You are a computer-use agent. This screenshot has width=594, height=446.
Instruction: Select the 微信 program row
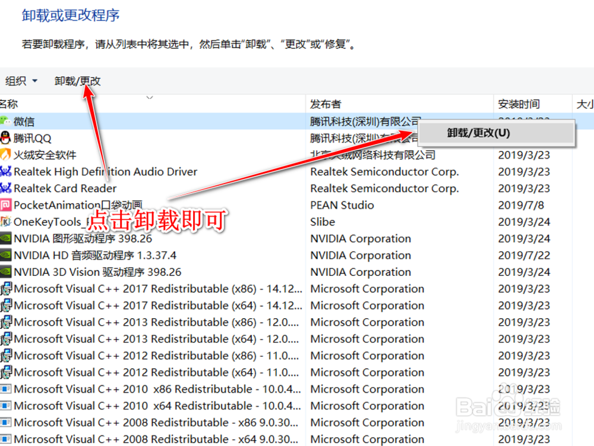click(x=297, y=121)
